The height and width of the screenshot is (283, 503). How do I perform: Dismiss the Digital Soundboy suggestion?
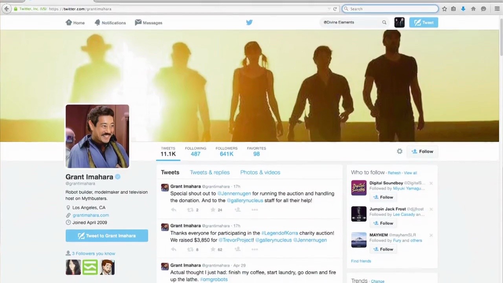431,183
